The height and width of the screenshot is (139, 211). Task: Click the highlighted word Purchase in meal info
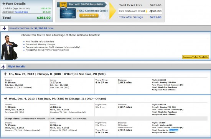tap(173, 130)
